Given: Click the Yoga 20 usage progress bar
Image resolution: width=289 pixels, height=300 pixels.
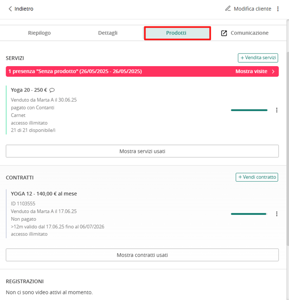Looking at the screenshot, I should (249, 110).
